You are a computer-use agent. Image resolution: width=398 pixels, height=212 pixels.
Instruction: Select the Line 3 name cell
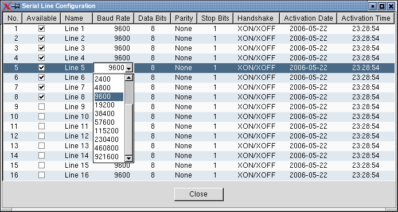(77, 48)
